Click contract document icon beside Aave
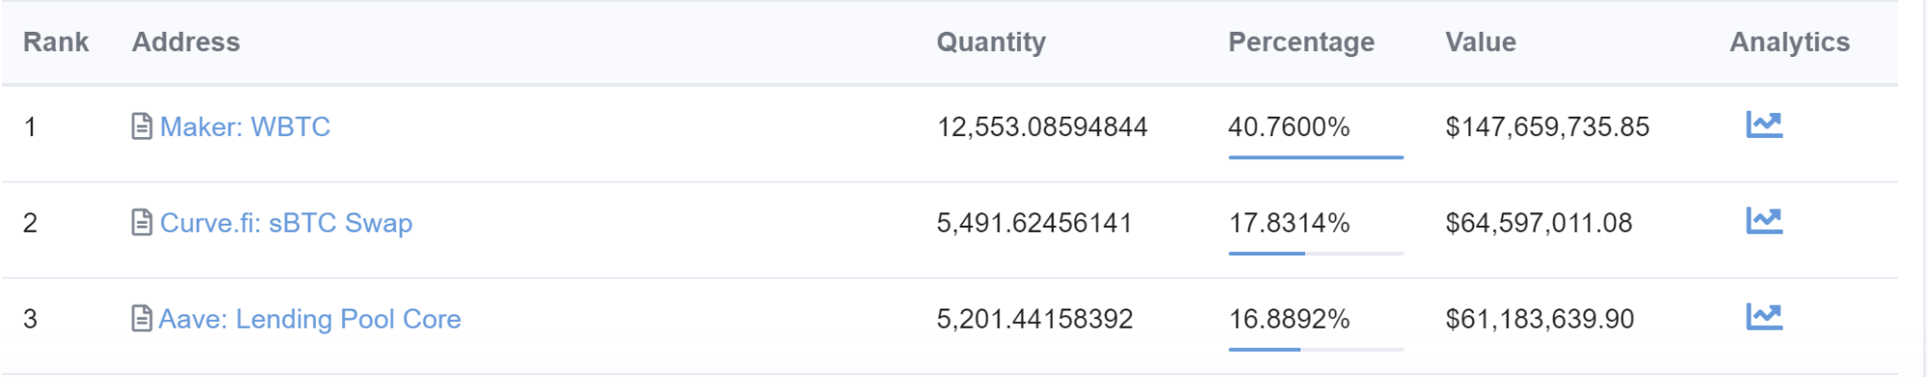The width and height of the screenshot is (1927, 377). tap(142, 318)
